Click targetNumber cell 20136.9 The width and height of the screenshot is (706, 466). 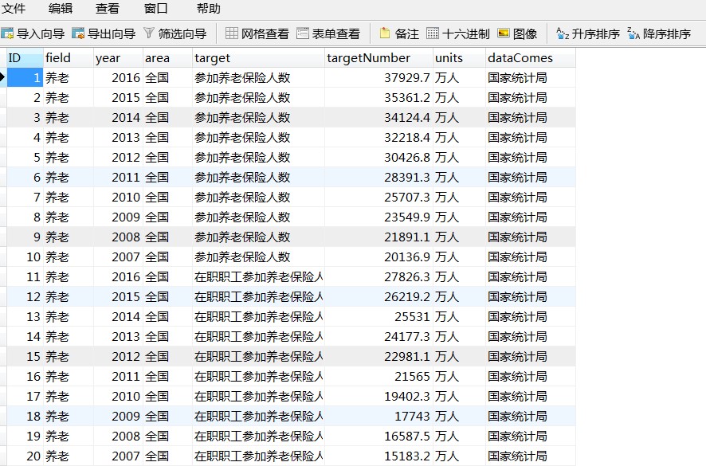point(378,256)
